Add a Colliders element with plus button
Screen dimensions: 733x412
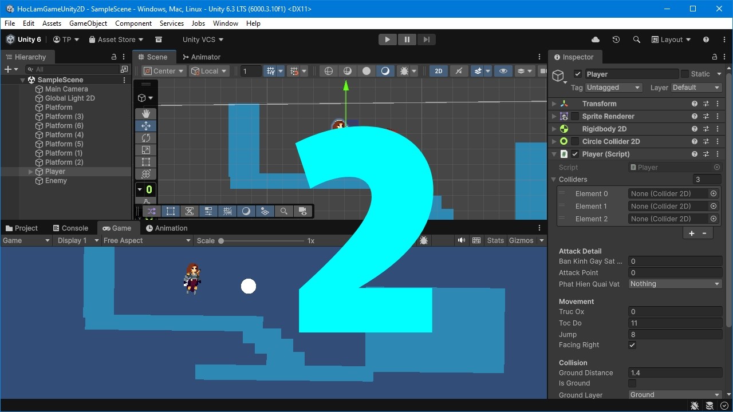pyautogui.click(x=691, y=233)
